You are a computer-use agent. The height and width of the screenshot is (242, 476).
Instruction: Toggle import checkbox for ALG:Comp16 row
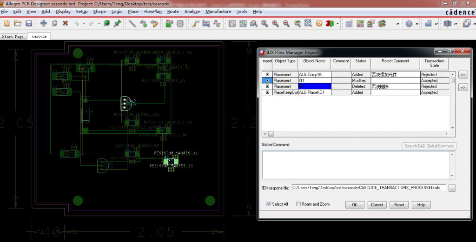coord(267,74)
